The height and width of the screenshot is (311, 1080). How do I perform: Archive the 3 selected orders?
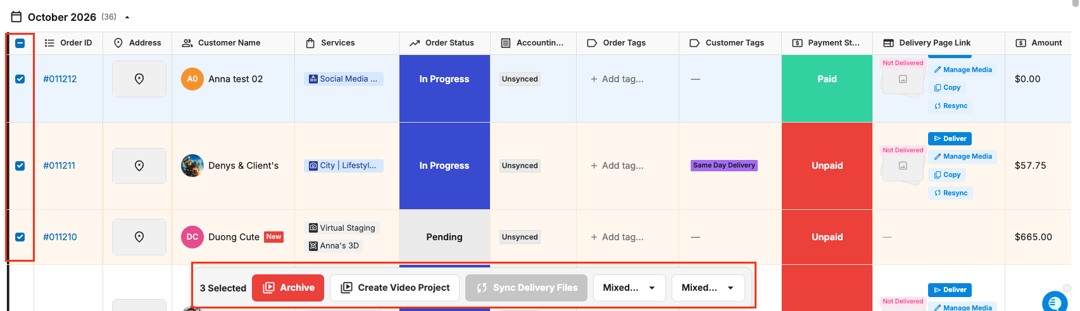(288, 288)
